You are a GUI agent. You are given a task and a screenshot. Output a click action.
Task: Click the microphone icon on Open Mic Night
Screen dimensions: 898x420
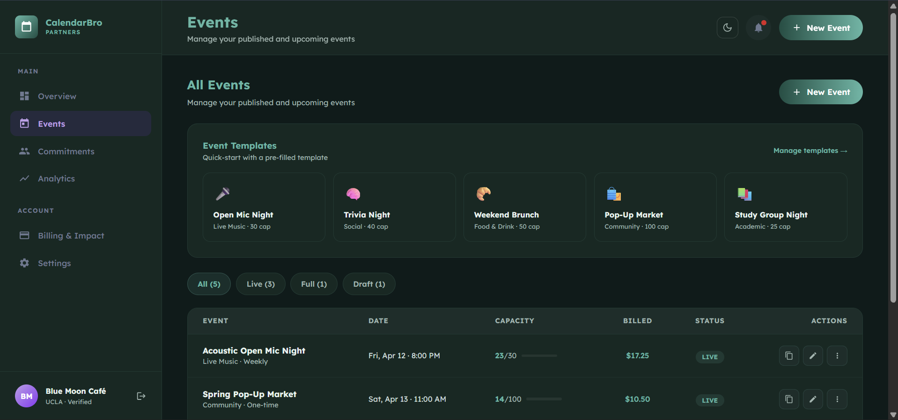pos(222,194)
